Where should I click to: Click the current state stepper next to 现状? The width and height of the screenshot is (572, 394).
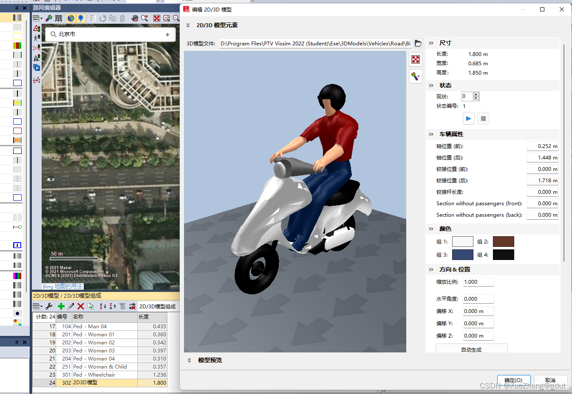[476, 96]
